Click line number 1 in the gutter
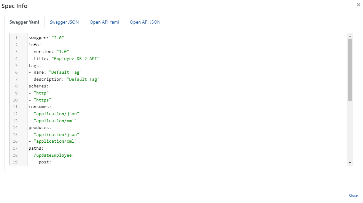This screenshot has height=203, width=363. 16,38
